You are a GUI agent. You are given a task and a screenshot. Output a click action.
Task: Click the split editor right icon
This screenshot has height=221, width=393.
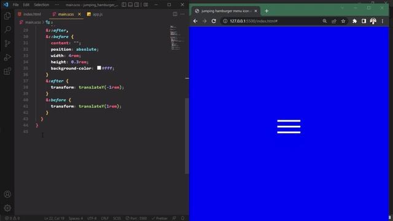175,14
